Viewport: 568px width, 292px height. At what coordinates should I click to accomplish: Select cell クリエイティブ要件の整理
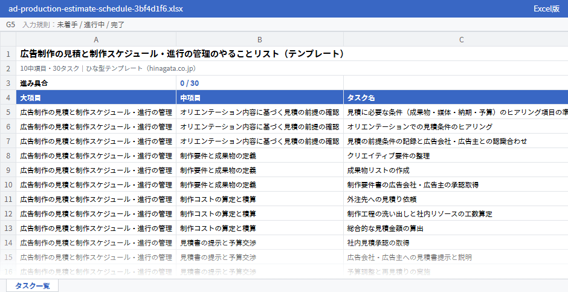(x=456, y=156)
